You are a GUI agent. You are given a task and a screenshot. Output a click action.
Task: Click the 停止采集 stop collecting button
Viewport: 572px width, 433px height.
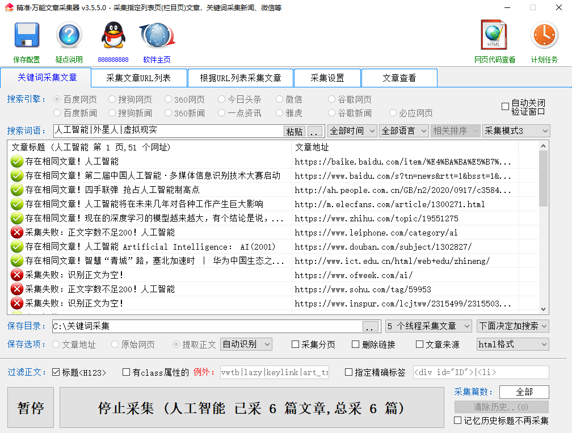[x=251, y=407]
